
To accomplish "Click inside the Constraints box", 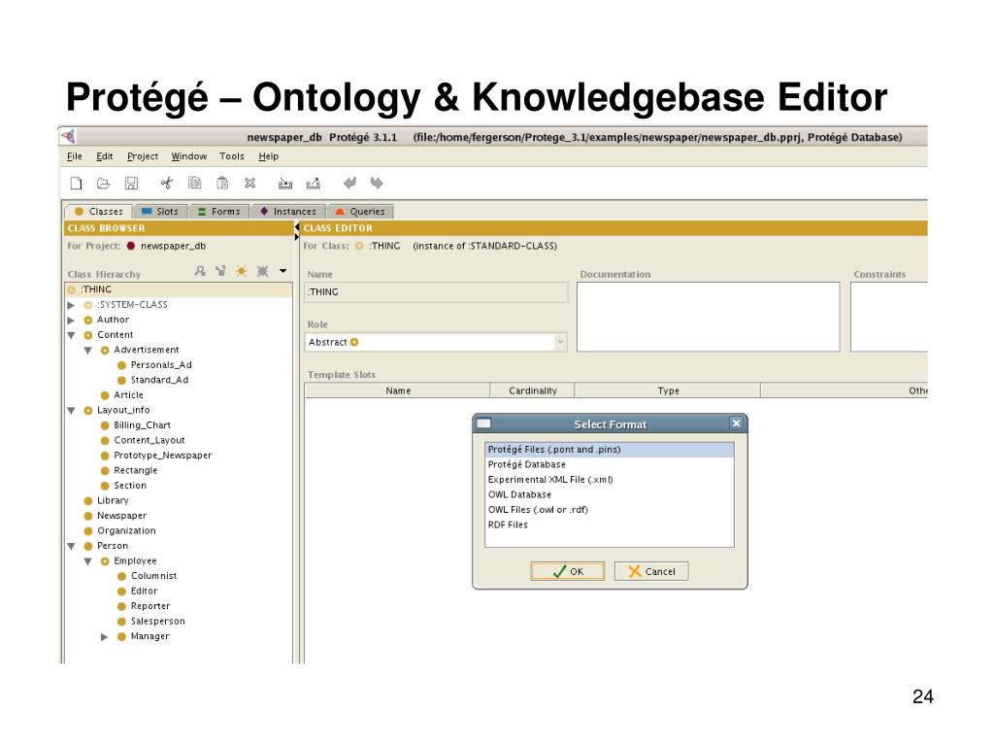I will click(889, 317).
